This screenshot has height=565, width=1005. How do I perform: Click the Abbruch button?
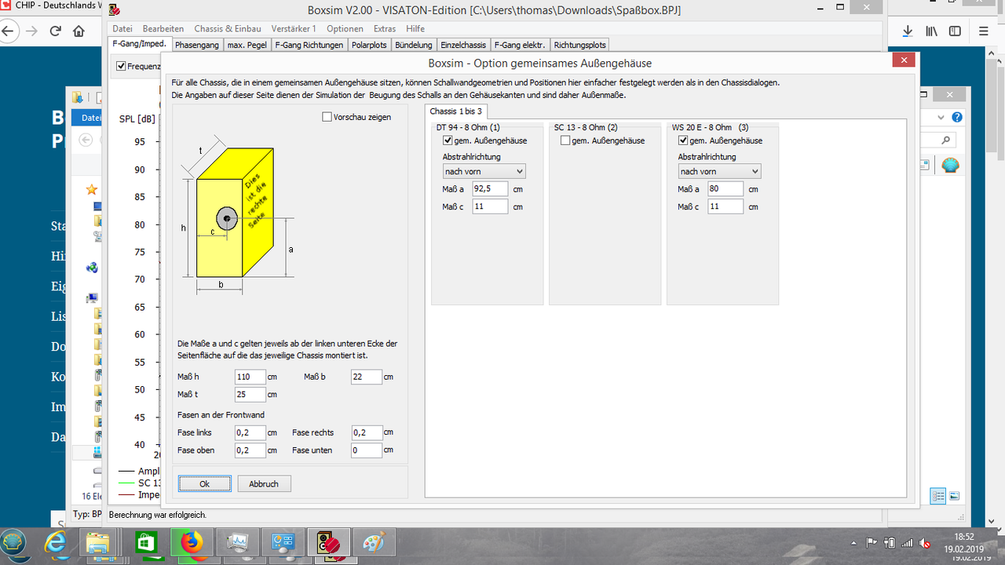264,483
